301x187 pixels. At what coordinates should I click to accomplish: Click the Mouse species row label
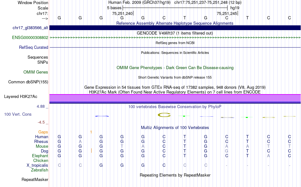pyautogui.click(x=42, y=146)
